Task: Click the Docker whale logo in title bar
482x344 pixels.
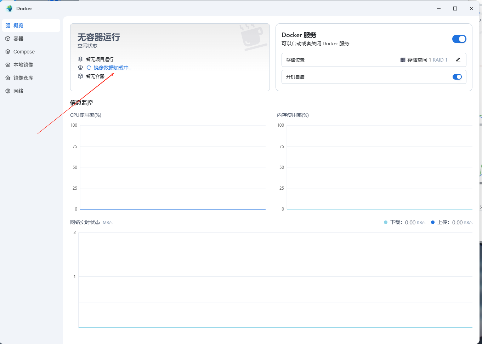Action: 10,8
